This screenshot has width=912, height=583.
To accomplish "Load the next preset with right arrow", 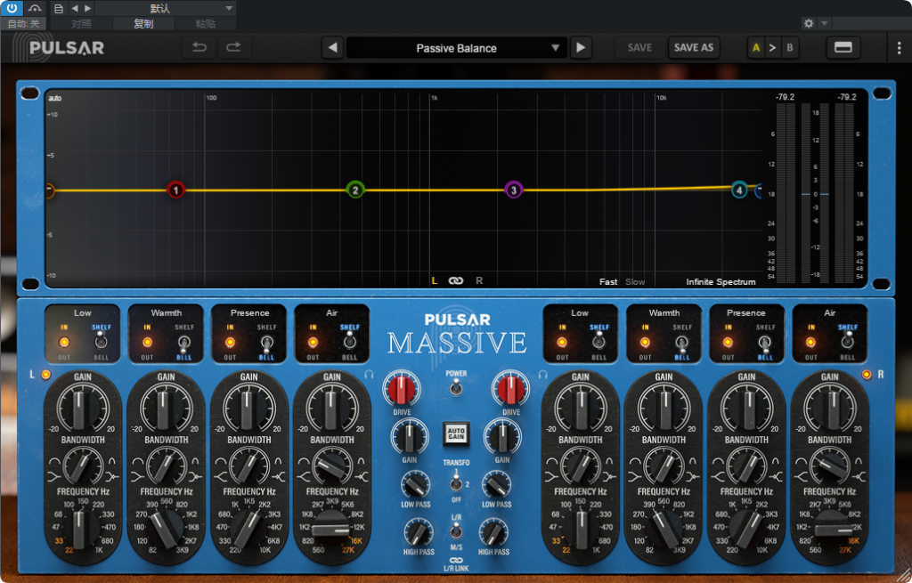I will coord(581,48).
